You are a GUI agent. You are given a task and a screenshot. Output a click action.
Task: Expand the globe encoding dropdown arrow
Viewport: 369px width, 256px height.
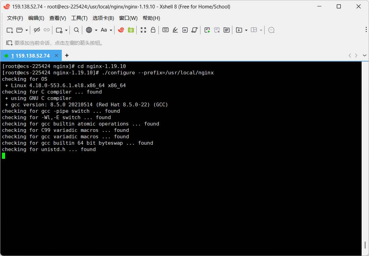coord(96,30)
